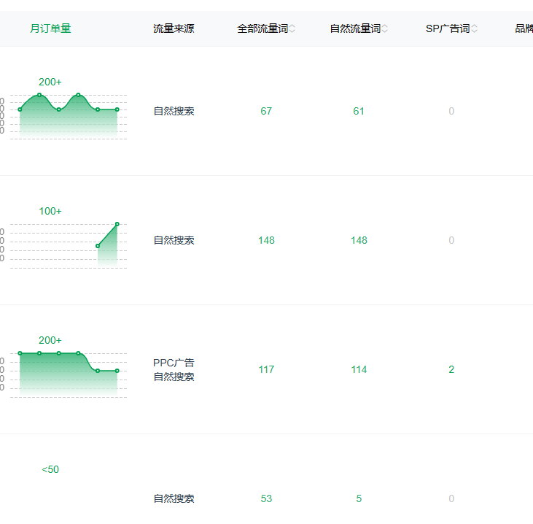Click sort icon next to 全部流量词
Viewport: 533px width, 524px height.
292,29
